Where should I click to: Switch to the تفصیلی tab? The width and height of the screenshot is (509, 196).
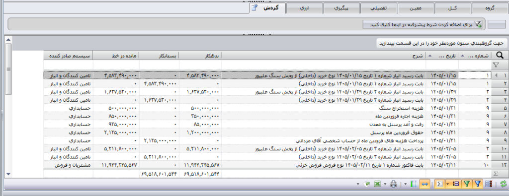click(x=378, y=8)
